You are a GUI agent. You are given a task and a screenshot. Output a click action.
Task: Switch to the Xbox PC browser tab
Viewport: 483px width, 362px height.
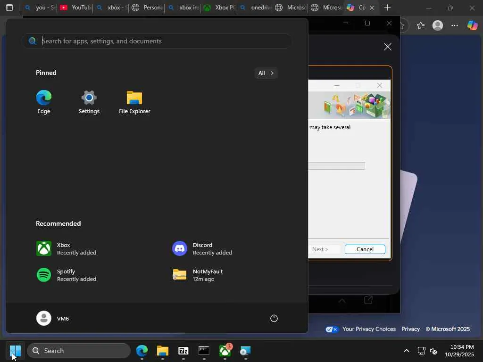pos(219,8)
